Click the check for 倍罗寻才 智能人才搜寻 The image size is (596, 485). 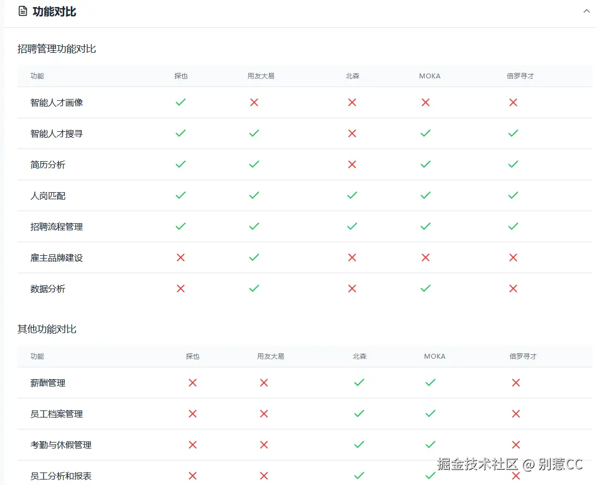(x=513, y=133)
